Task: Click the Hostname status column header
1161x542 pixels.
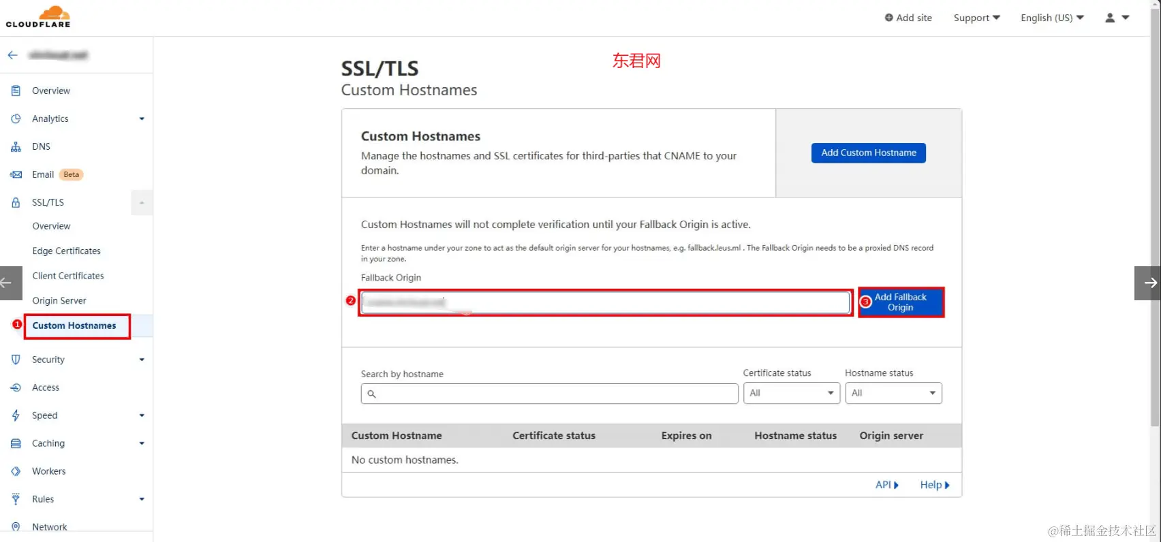Action: tap(795, 436)
